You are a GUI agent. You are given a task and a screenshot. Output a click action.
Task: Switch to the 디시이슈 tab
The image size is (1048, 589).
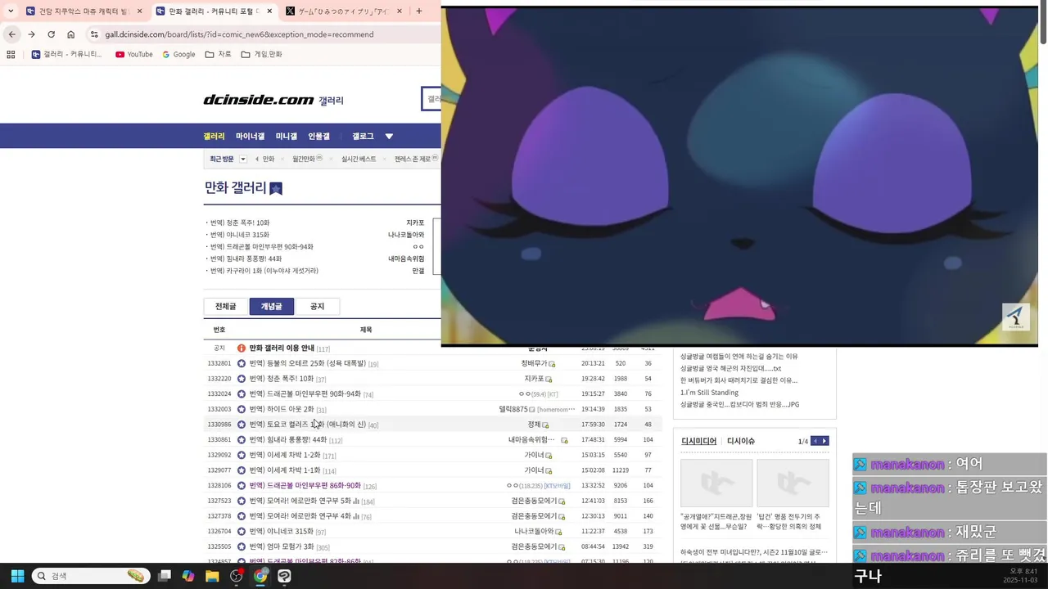(741, 441)
